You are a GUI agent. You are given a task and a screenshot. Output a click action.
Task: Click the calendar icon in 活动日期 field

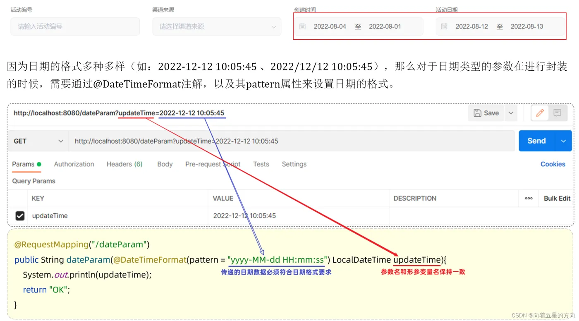click(x=444, y=26)
